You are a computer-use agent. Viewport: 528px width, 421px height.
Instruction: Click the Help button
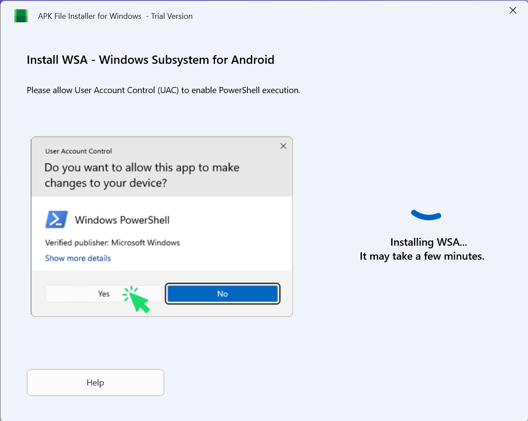coord(95,383)
